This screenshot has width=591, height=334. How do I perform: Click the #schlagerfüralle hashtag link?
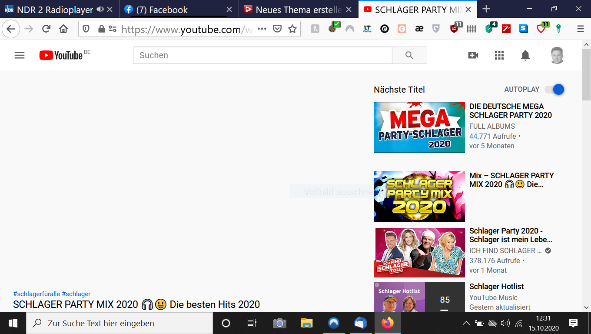tap(37, 294)
